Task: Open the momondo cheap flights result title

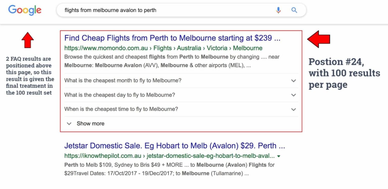Action: click(173, 38)
